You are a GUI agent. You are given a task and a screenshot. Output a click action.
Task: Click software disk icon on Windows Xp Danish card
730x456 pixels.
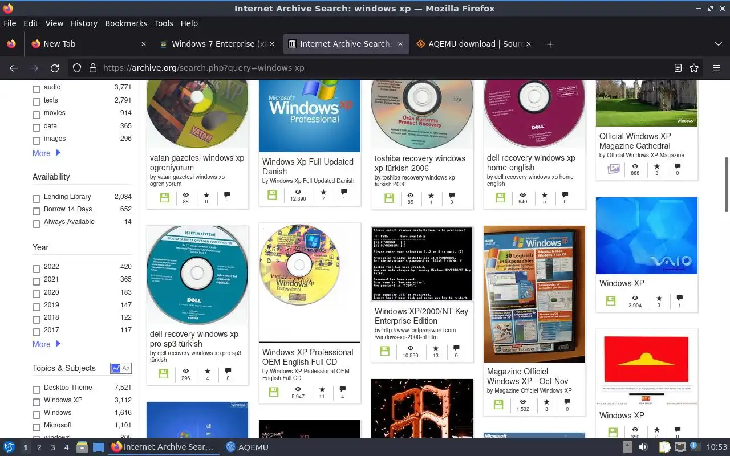coord(272,195)
